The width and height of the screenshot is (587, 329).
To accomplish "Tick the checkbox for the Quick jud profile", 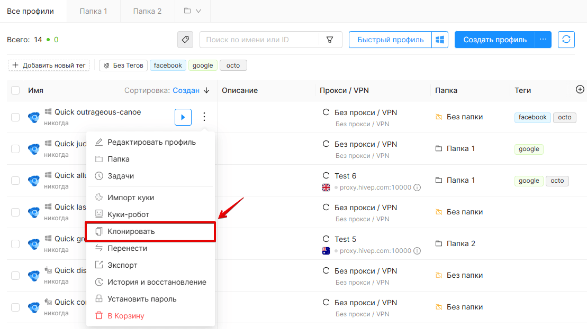I will click(x=15, y=149).
